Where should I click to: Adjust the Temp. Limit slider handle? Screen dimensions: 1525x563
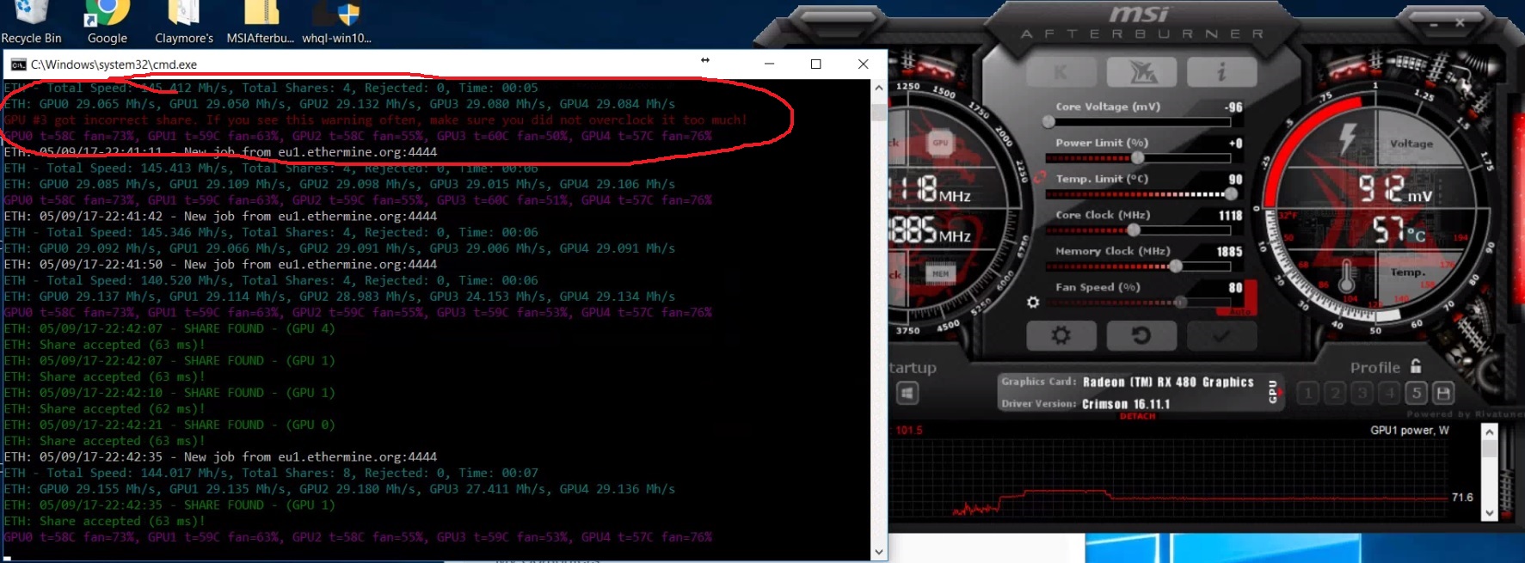coord(1231,194)
